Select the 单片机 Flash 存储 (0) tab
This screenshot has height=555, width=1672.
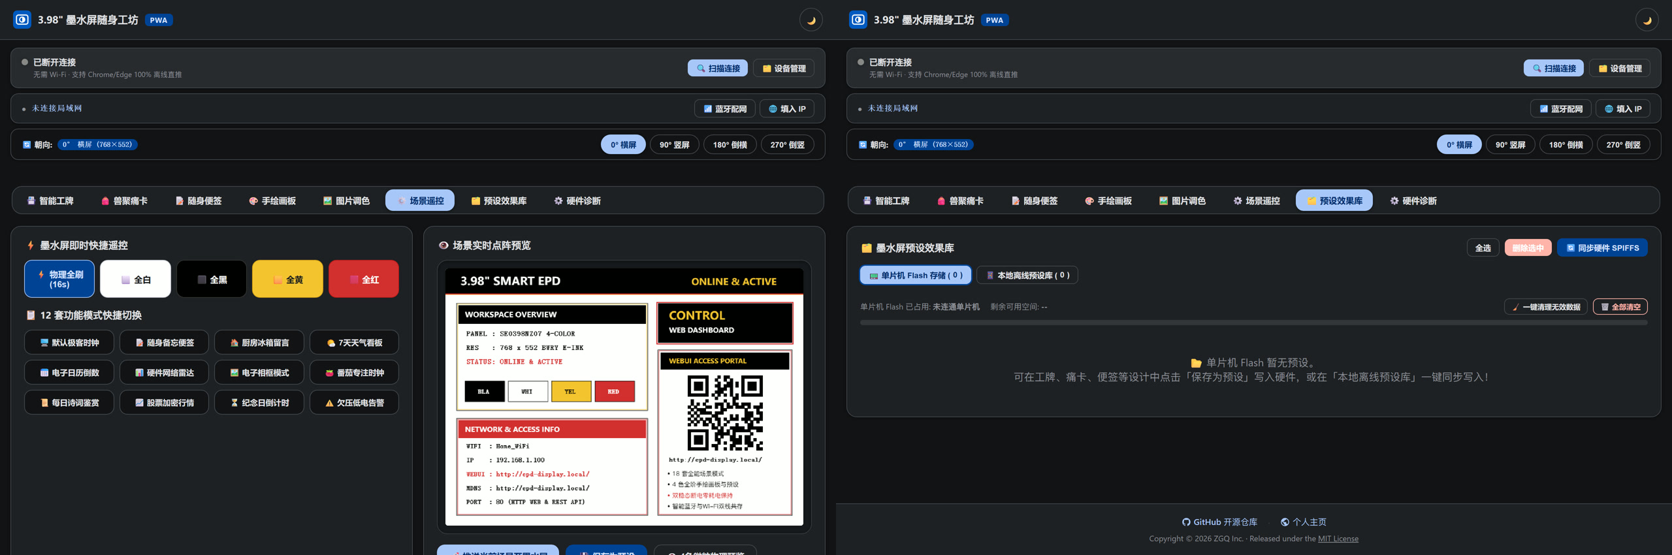click(915, 275)
